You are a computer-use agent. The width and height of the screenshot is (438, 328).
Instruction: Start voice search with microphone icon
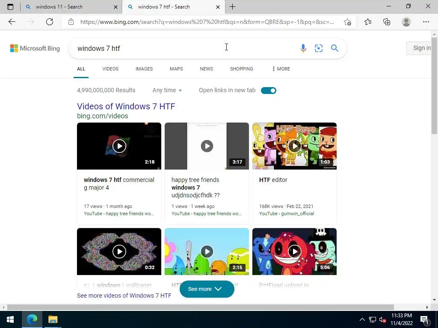[303, 48]
